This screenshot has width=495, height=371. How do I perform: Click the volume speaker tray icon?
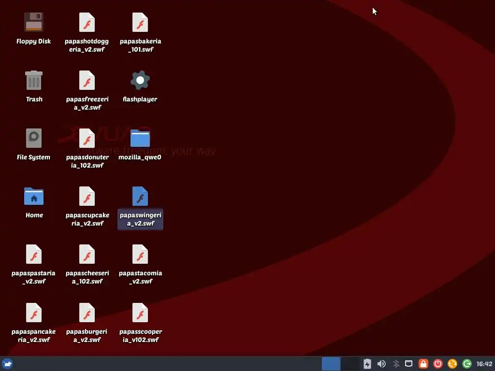(x=381, y=364)
